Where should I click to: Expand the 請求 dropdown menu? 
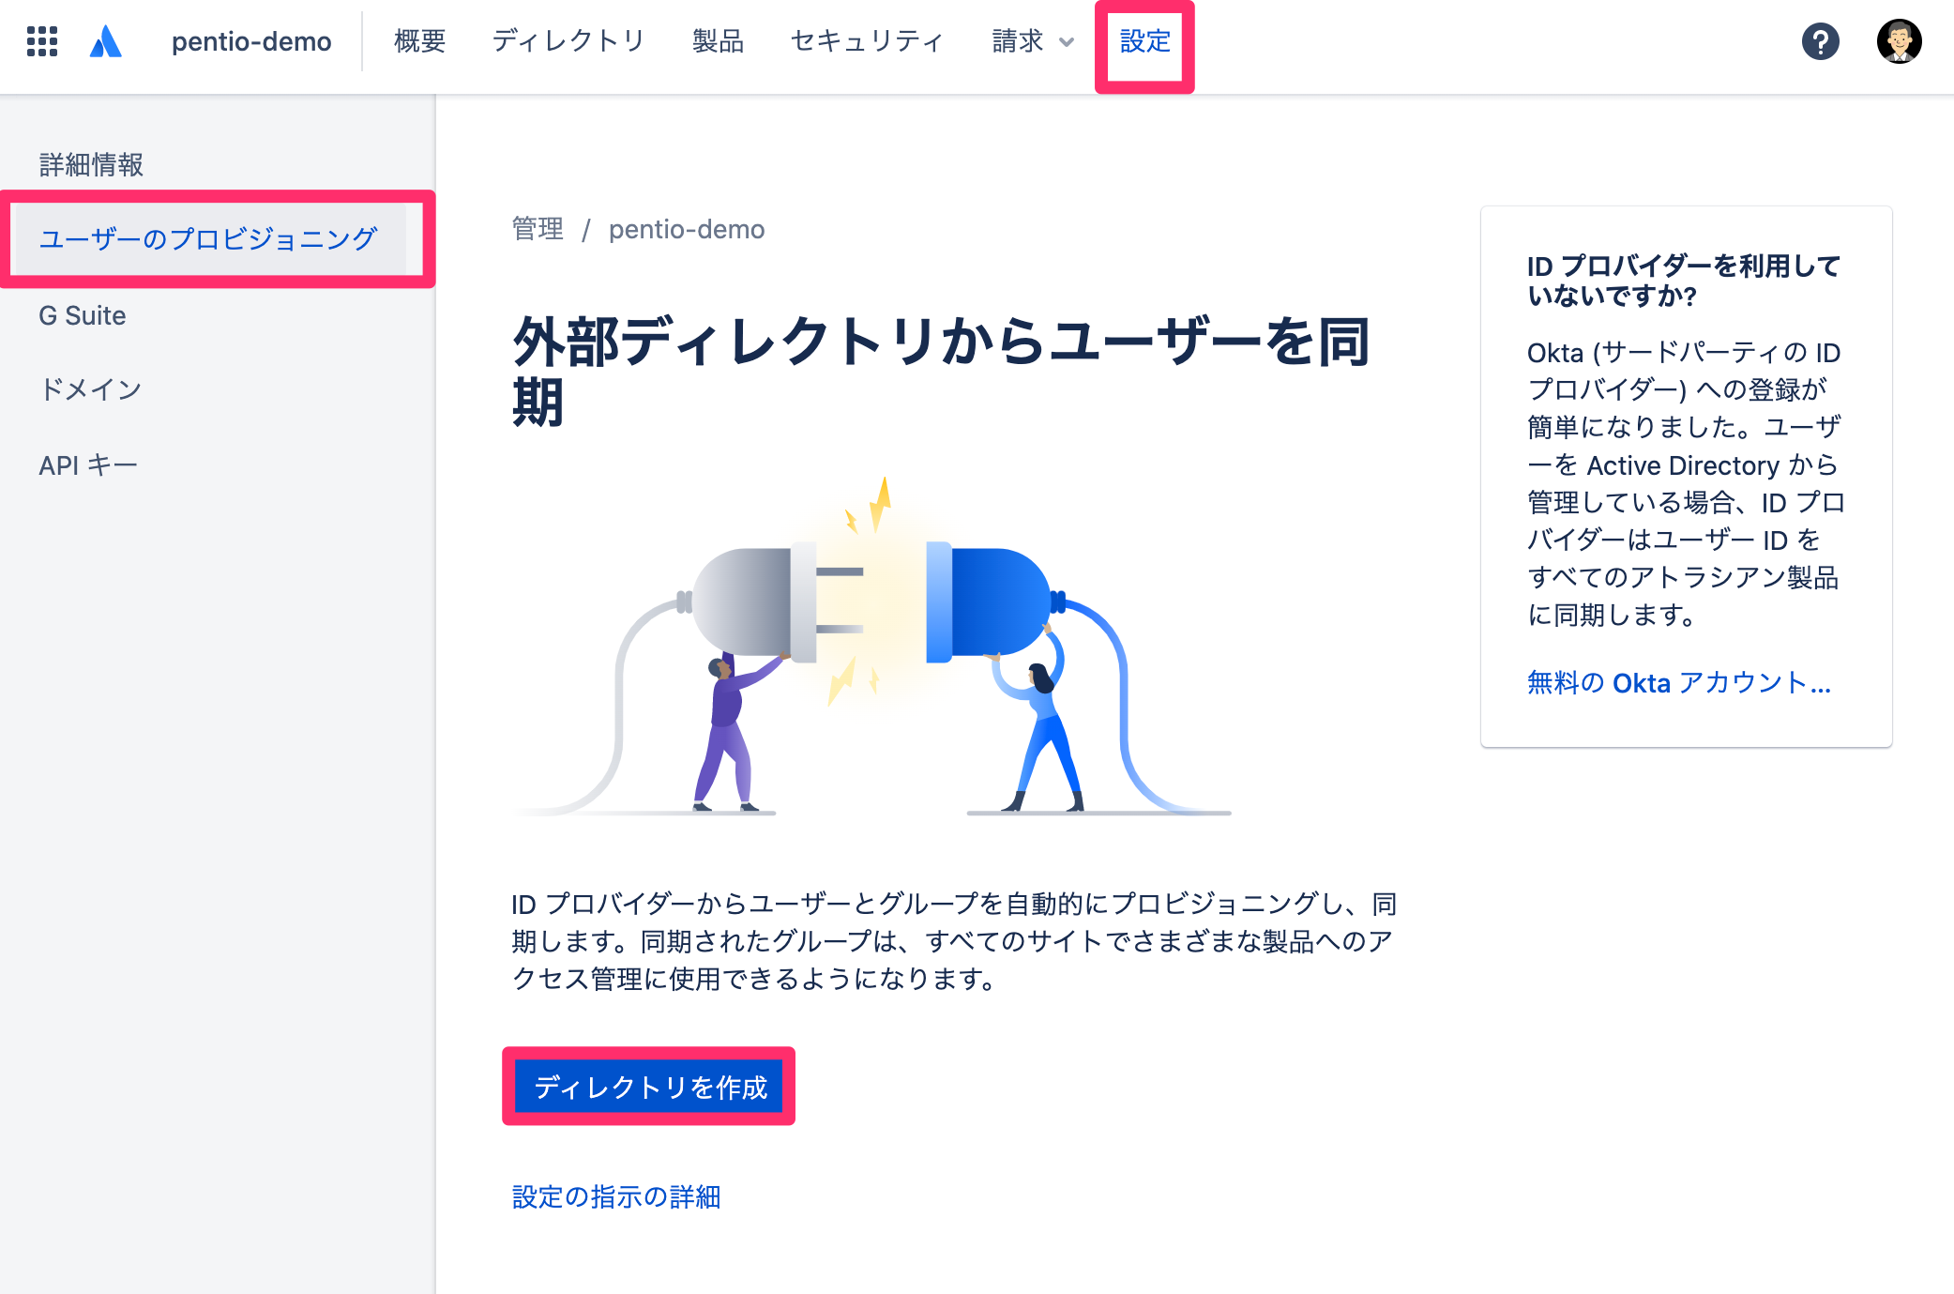(1033, 41)
